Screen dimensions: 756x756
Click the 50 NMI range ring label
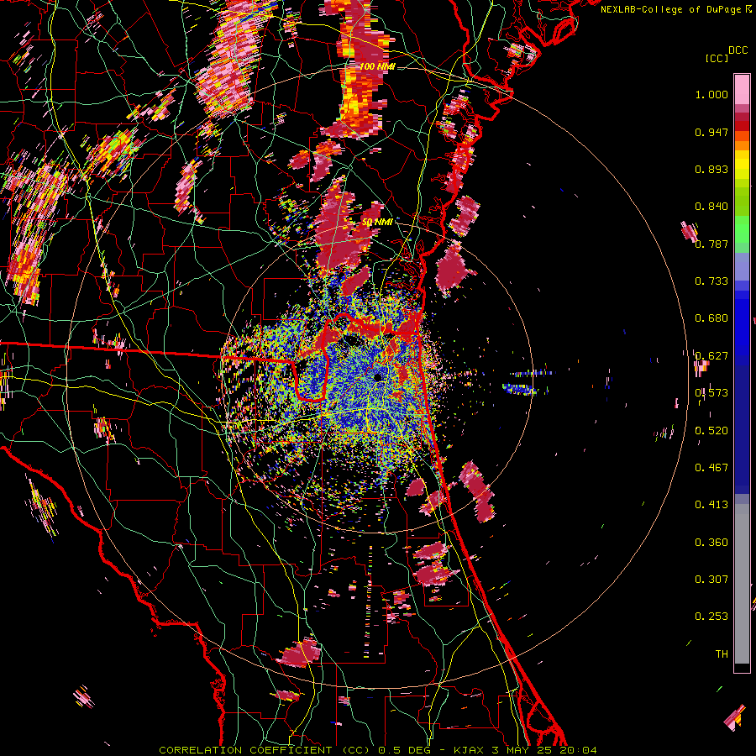[x=377, y=223]
